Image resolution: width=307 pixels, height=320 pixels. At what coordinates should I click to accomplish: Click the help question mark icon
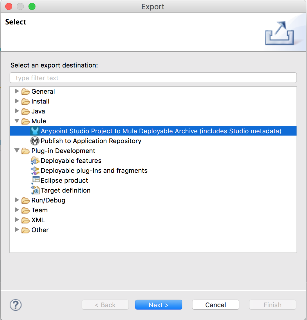16,305
